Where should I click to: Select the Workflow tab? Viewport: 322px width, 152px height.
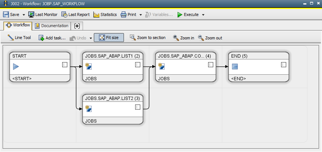[18, 26]
